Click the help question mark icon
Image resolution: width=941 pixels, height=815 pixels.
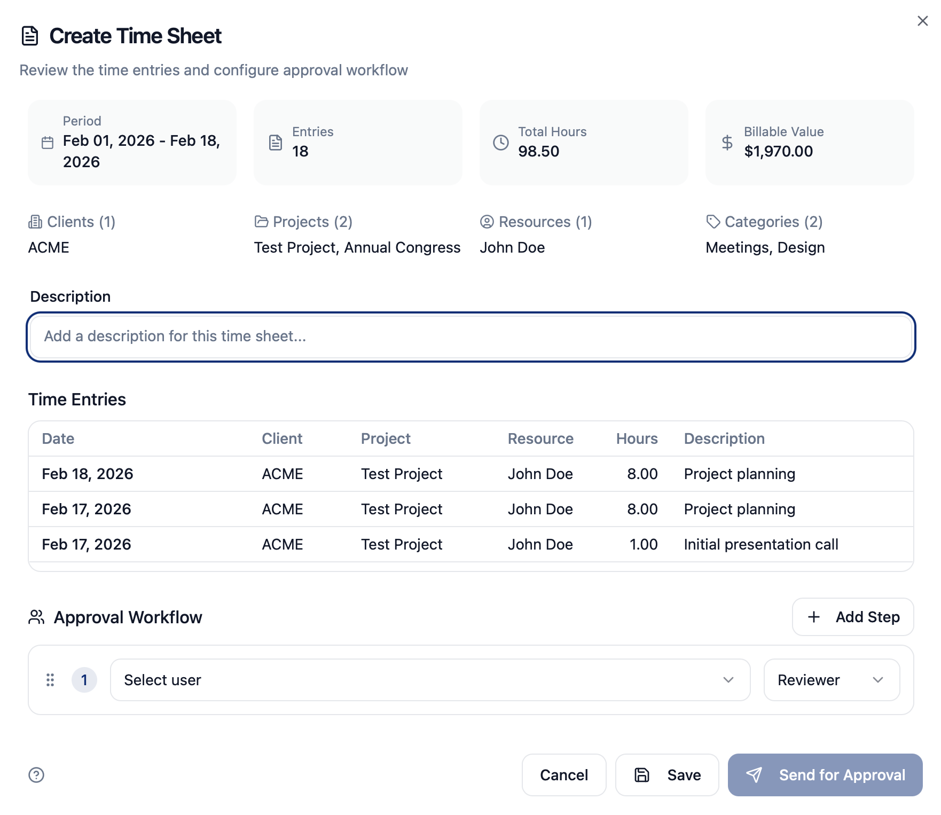pos(36,774)
